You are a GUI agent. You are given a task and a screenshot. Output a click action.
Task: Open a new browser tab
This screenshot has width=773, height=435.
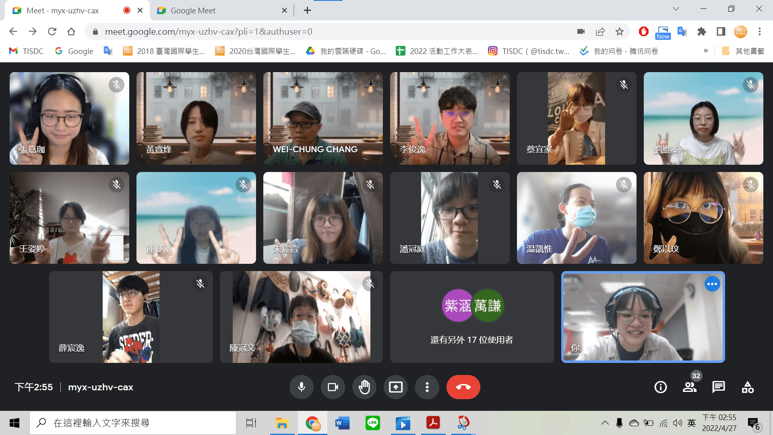[x=307, y=10]
